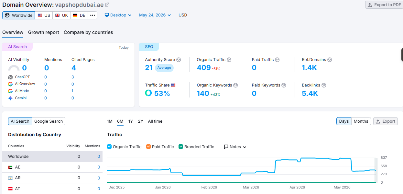Image resolution: width=403 pixels, height=194 pixels.
Task: Toggle Paid Traffic checkbox
Action: [148, 147]
